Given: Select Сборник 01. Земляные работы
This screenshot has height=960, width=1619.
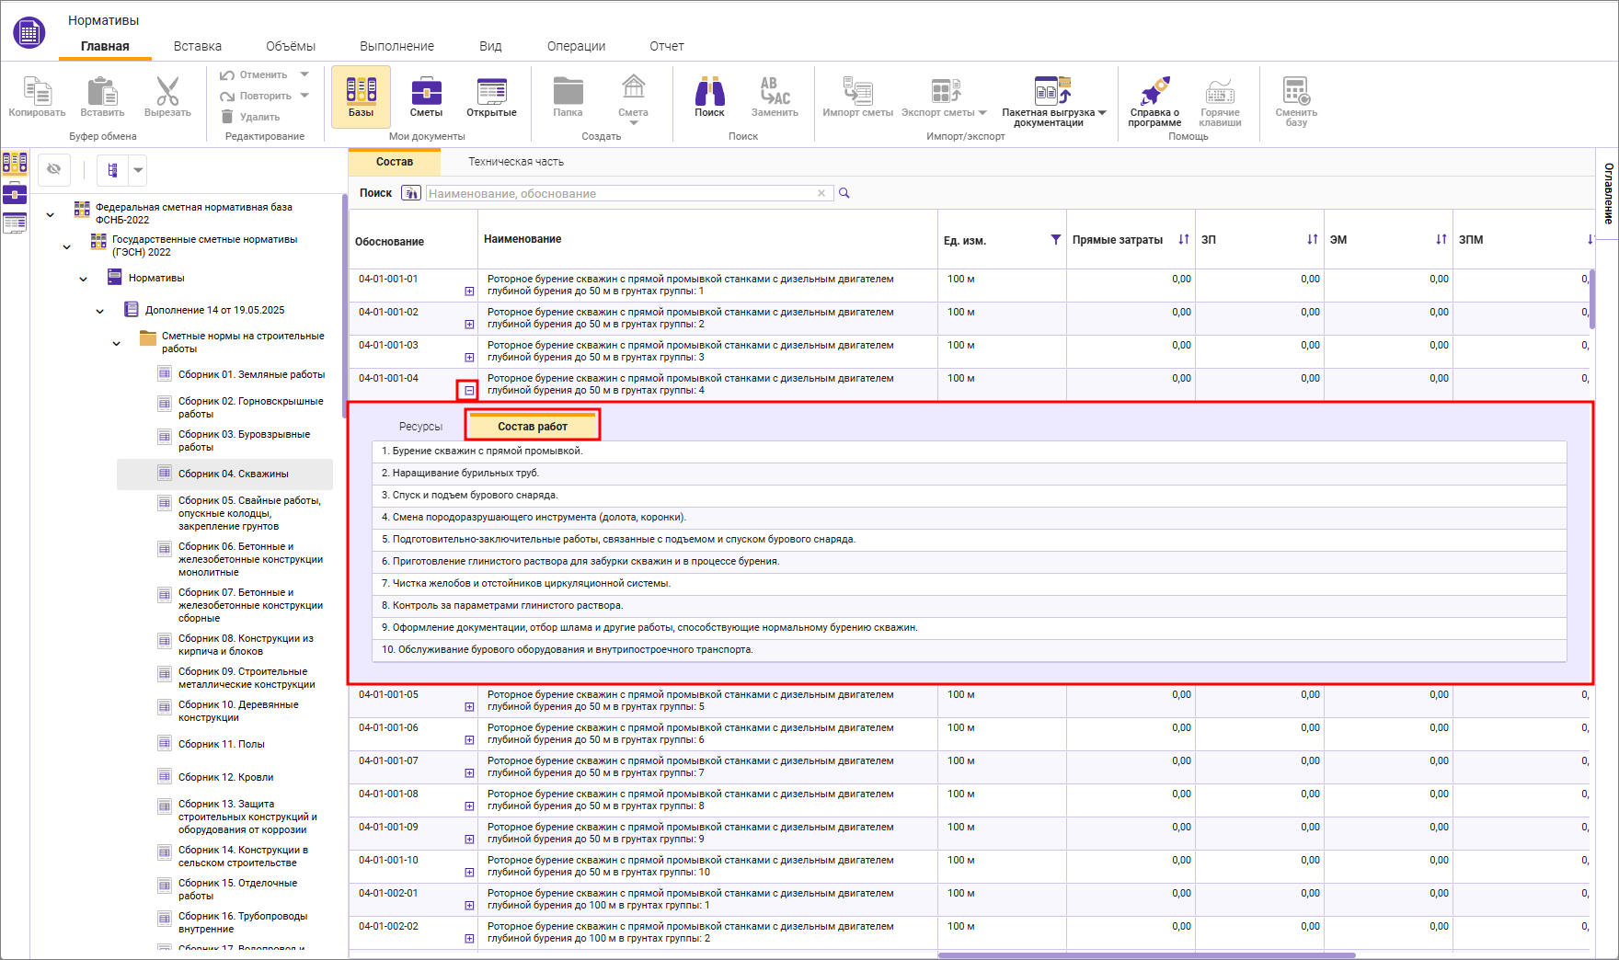Looking at the screenshot, I should pos(251,374).
